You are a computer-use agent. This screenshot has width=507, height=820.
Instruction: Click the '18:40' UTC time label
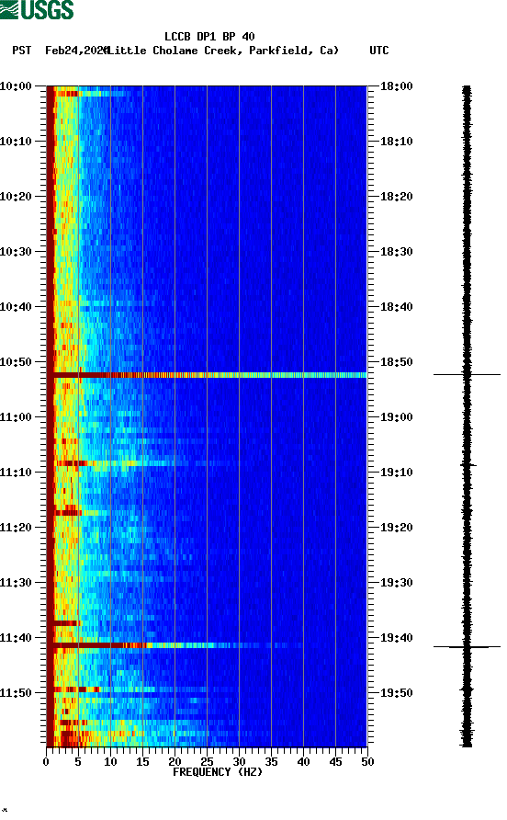397,307
